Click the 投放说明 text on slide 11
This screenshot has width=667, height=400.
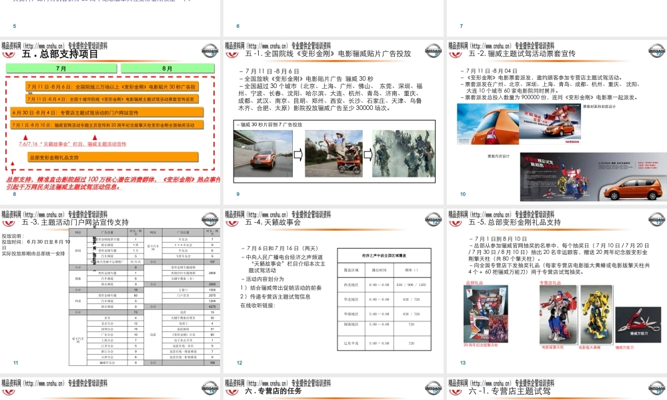tap(13, 236)
